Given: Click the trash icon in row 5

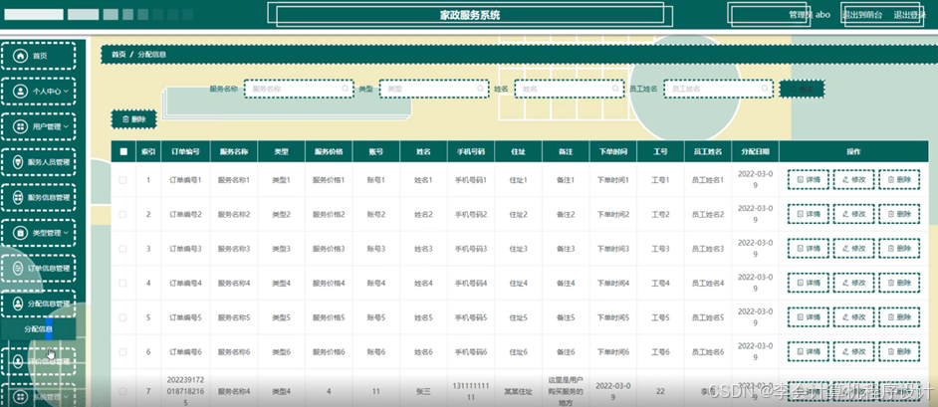Looking at the screenshot, I should tap(891, 317).
